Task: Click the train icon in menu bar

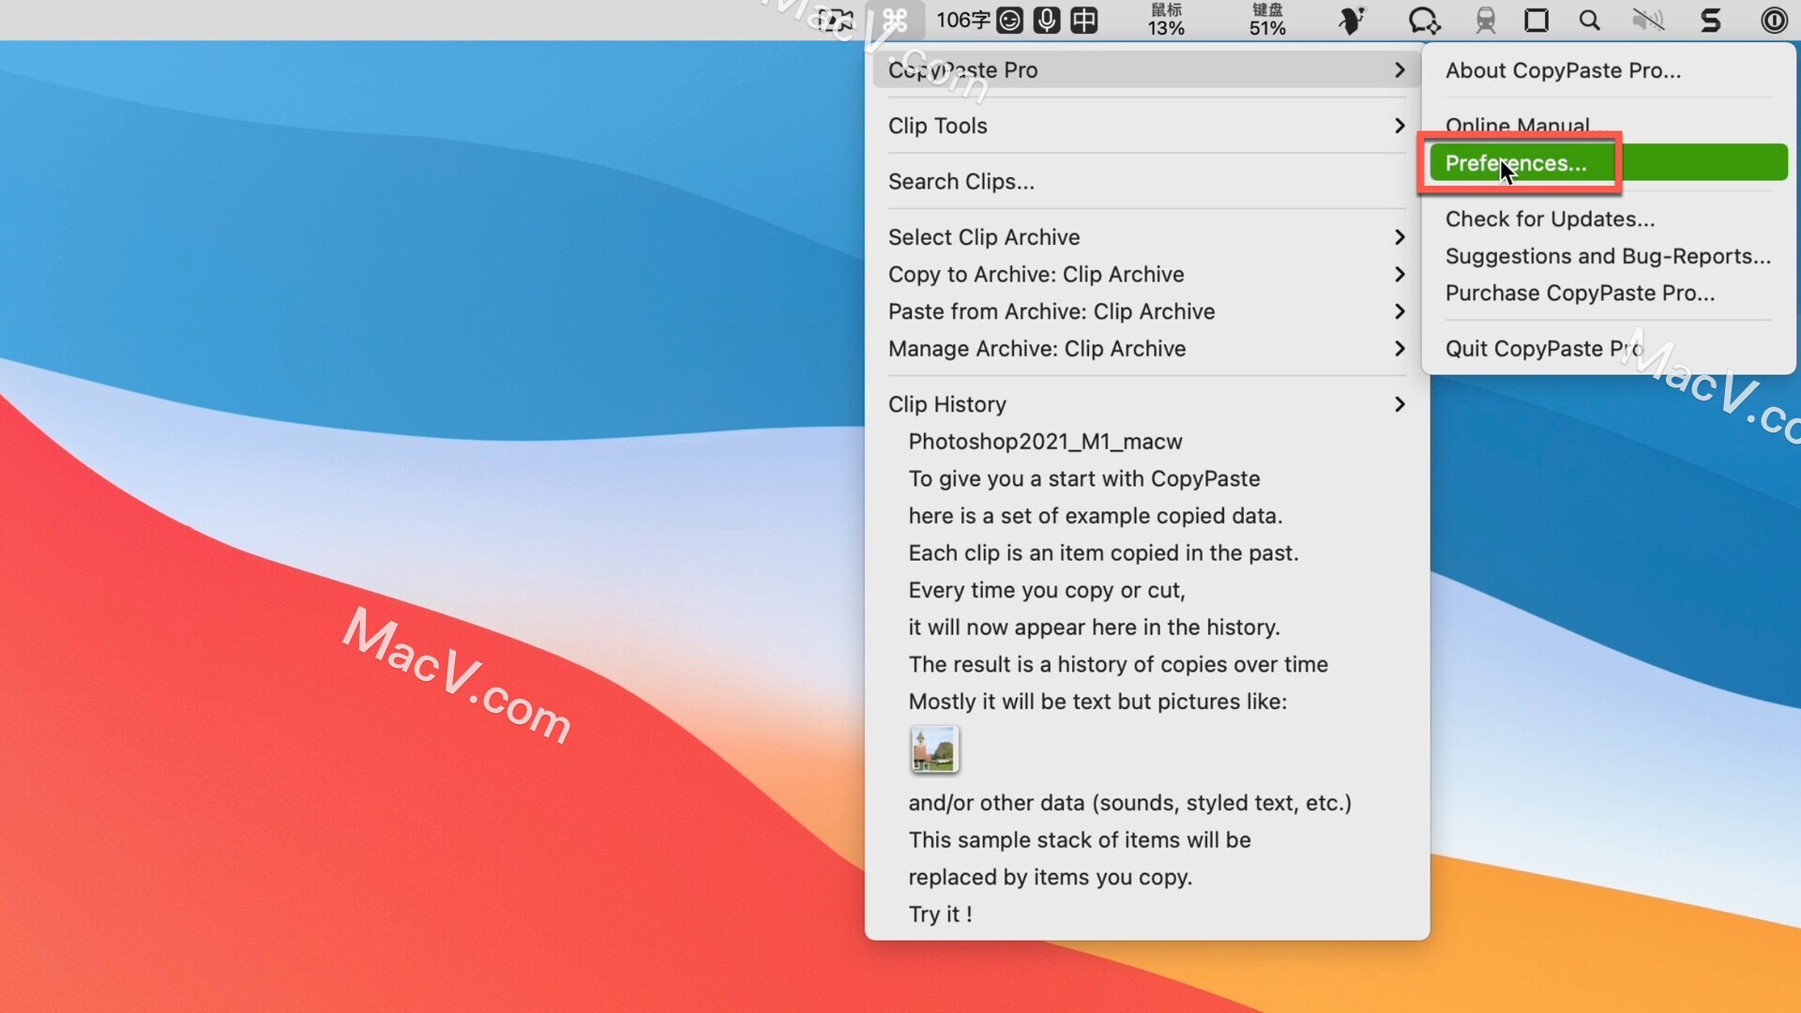Action: click(x=1486, y=20)
